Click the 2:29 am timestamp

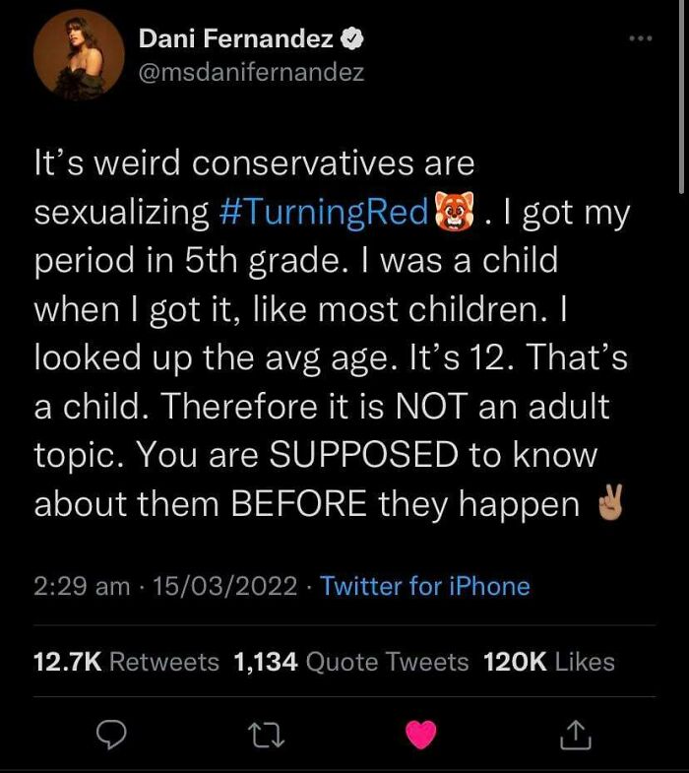(x=82, y=586)
